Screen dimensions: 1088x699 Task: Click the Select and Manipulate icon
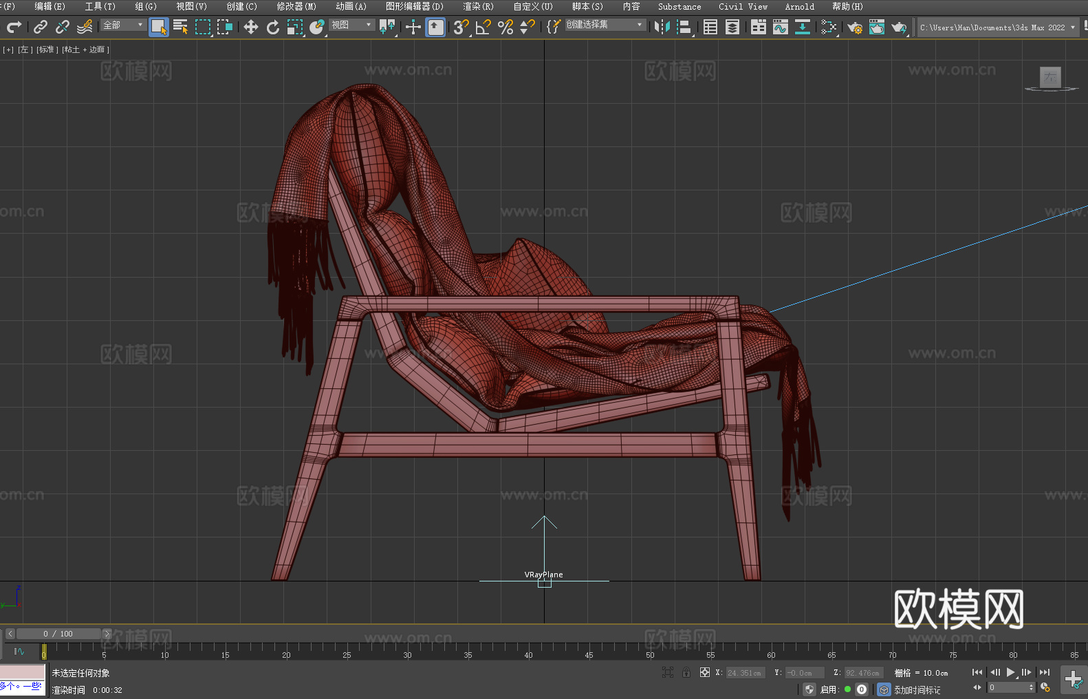pyautogui.click(x=413, y=27)
